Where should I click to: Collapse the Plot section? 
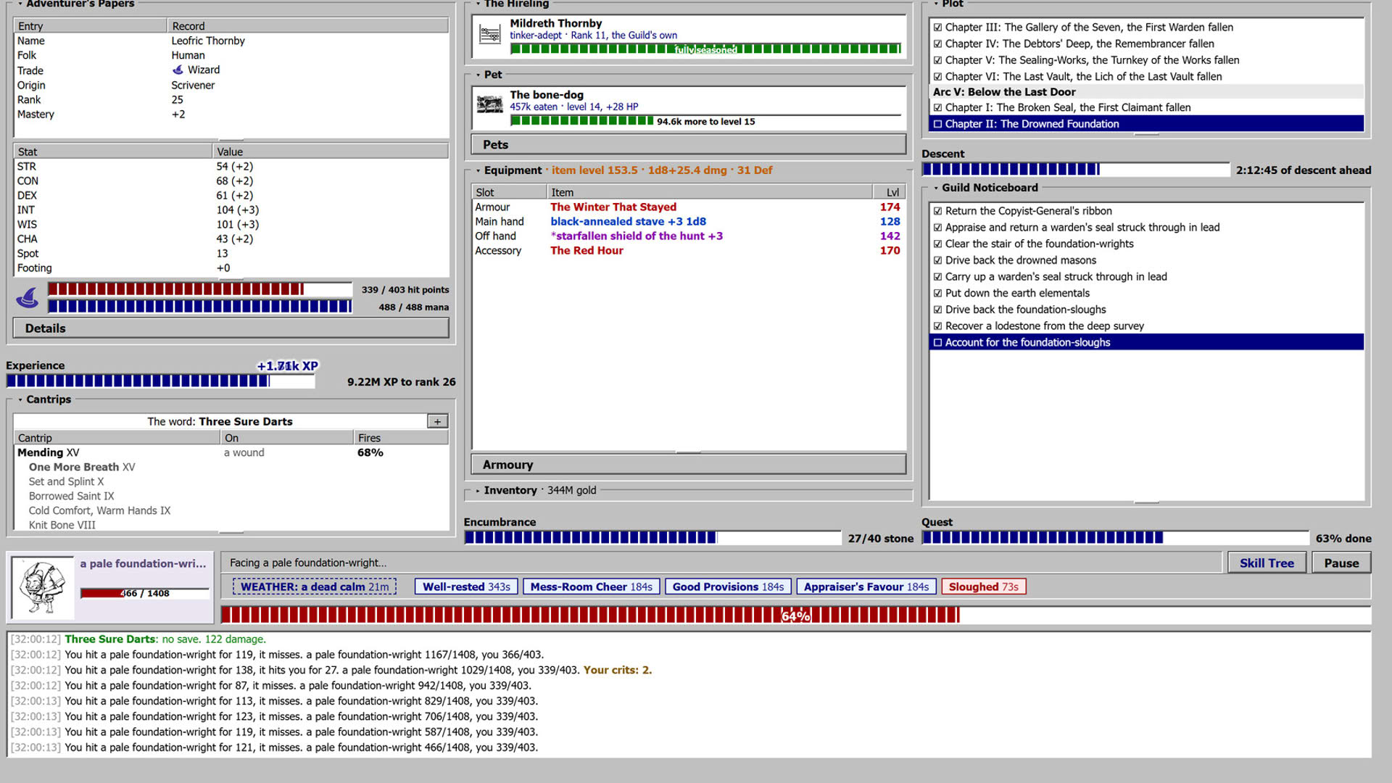click(x=936, y=4)
